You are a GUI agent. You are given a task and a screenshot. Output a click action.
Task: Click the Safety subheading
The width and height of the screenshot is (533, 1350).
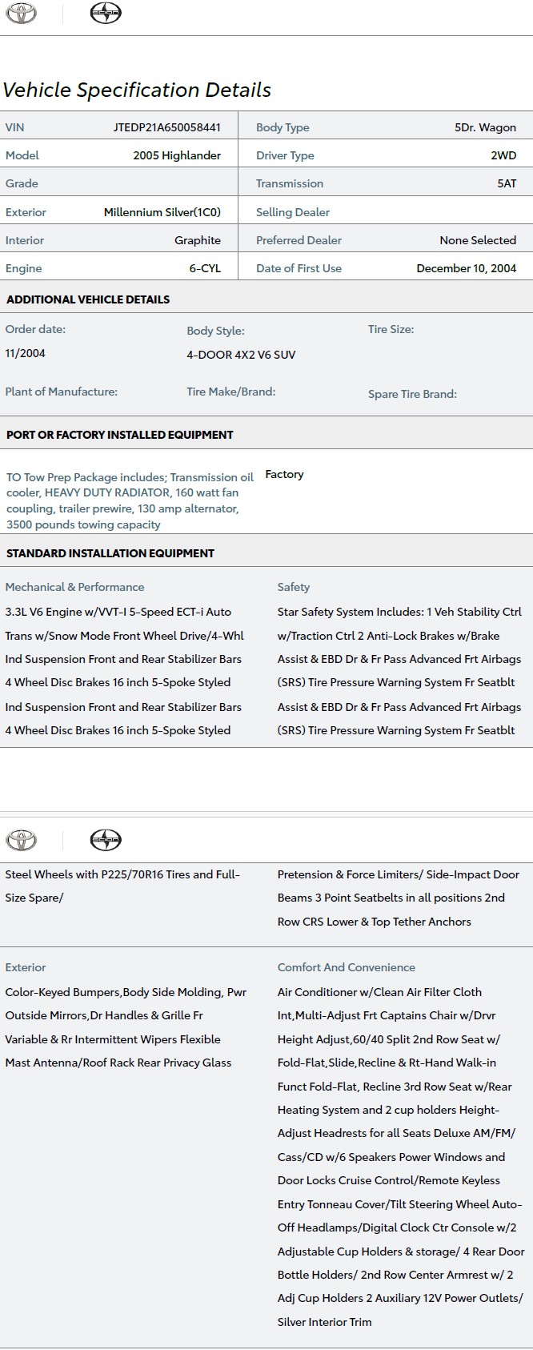[x=294, y=587]
